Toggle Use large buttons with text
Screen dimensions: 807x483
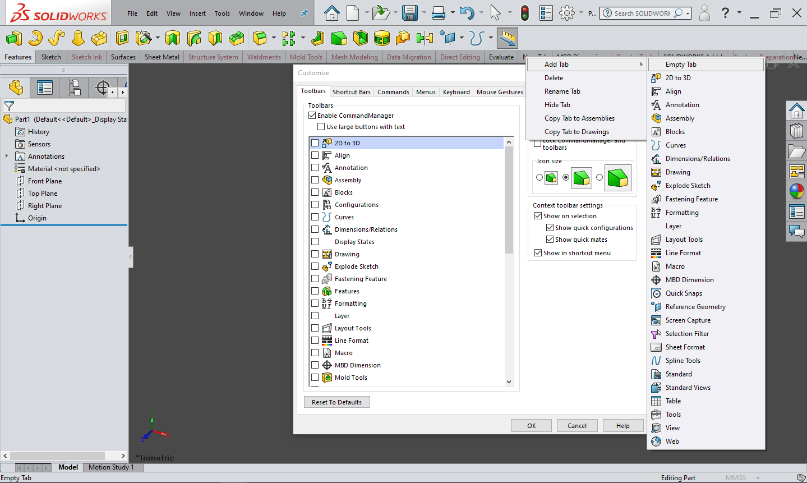pyautogui.click(x=321, y=127)
